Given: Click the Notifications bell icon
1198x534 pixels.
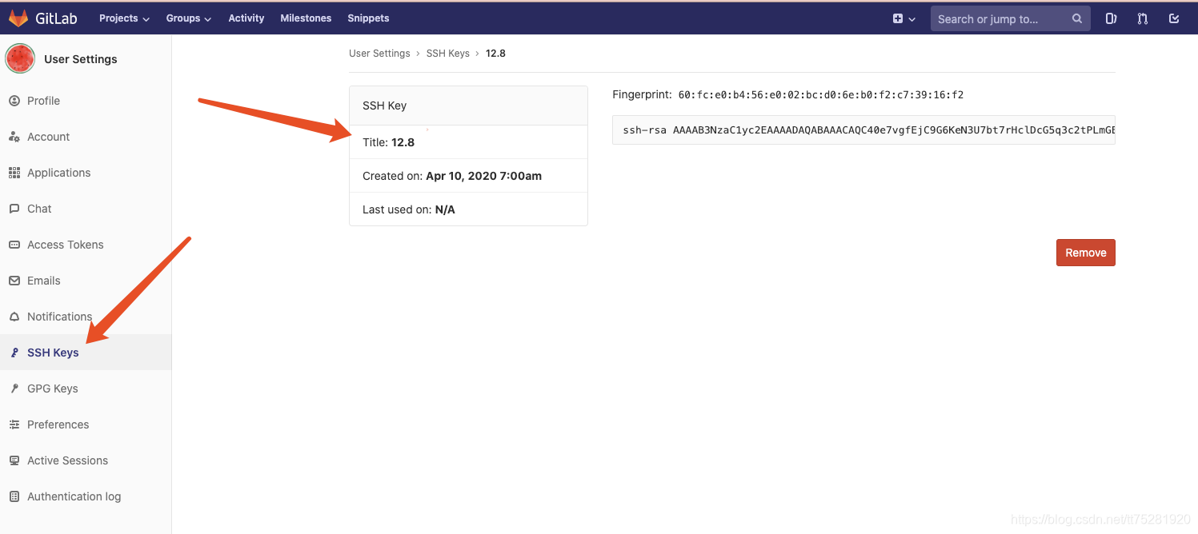Looking at the screenshot, I should 14,317.
